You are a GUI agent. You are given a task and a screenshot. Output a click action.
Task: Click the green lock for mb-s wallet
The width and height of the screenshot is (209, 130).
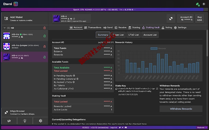(45, 57)
